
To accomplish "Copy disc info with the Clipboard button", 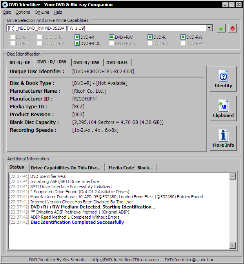I will (223, 109).
